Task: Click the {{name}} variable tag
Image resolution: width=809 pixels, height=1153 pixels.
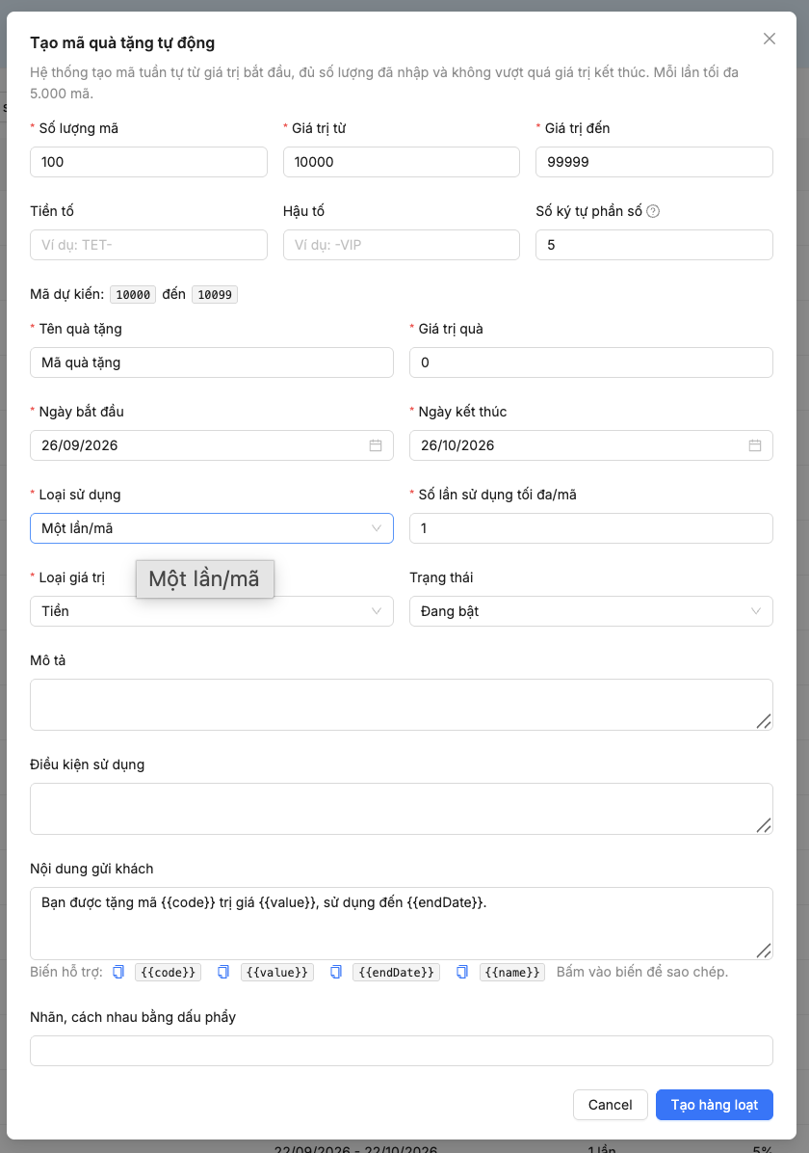Action: tap(512, 972)
